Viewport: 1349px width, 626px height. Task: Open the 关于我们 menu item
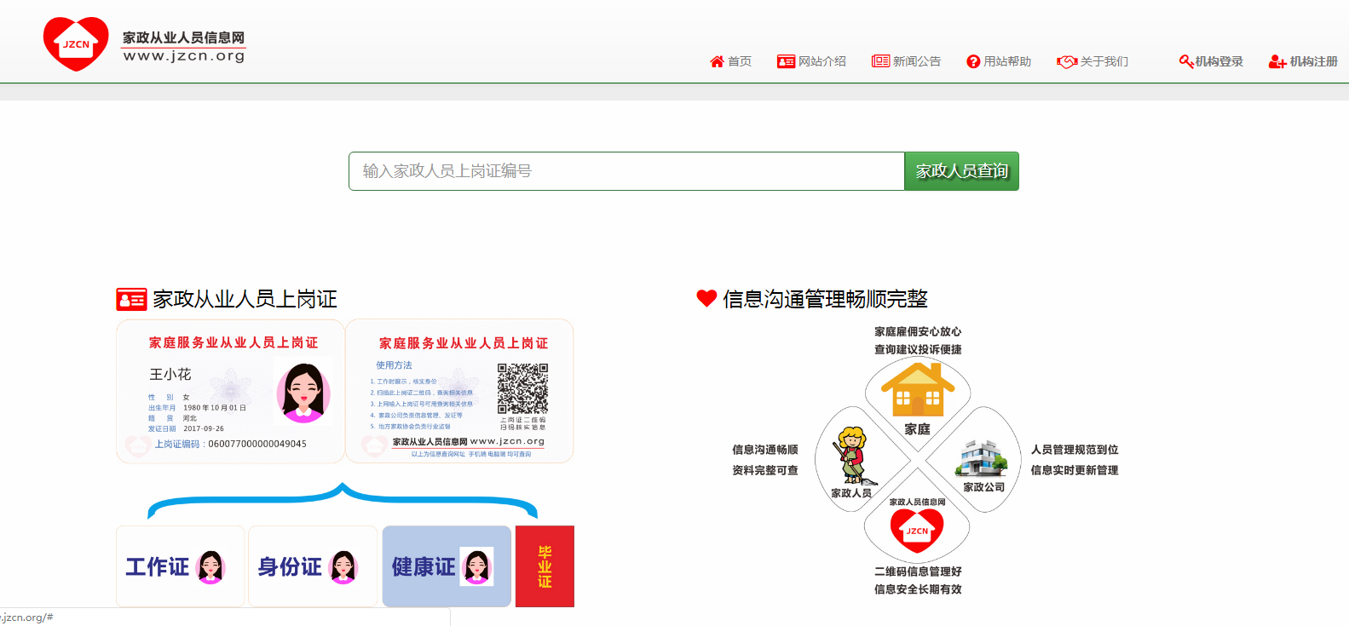click(x=1104, y=61)
